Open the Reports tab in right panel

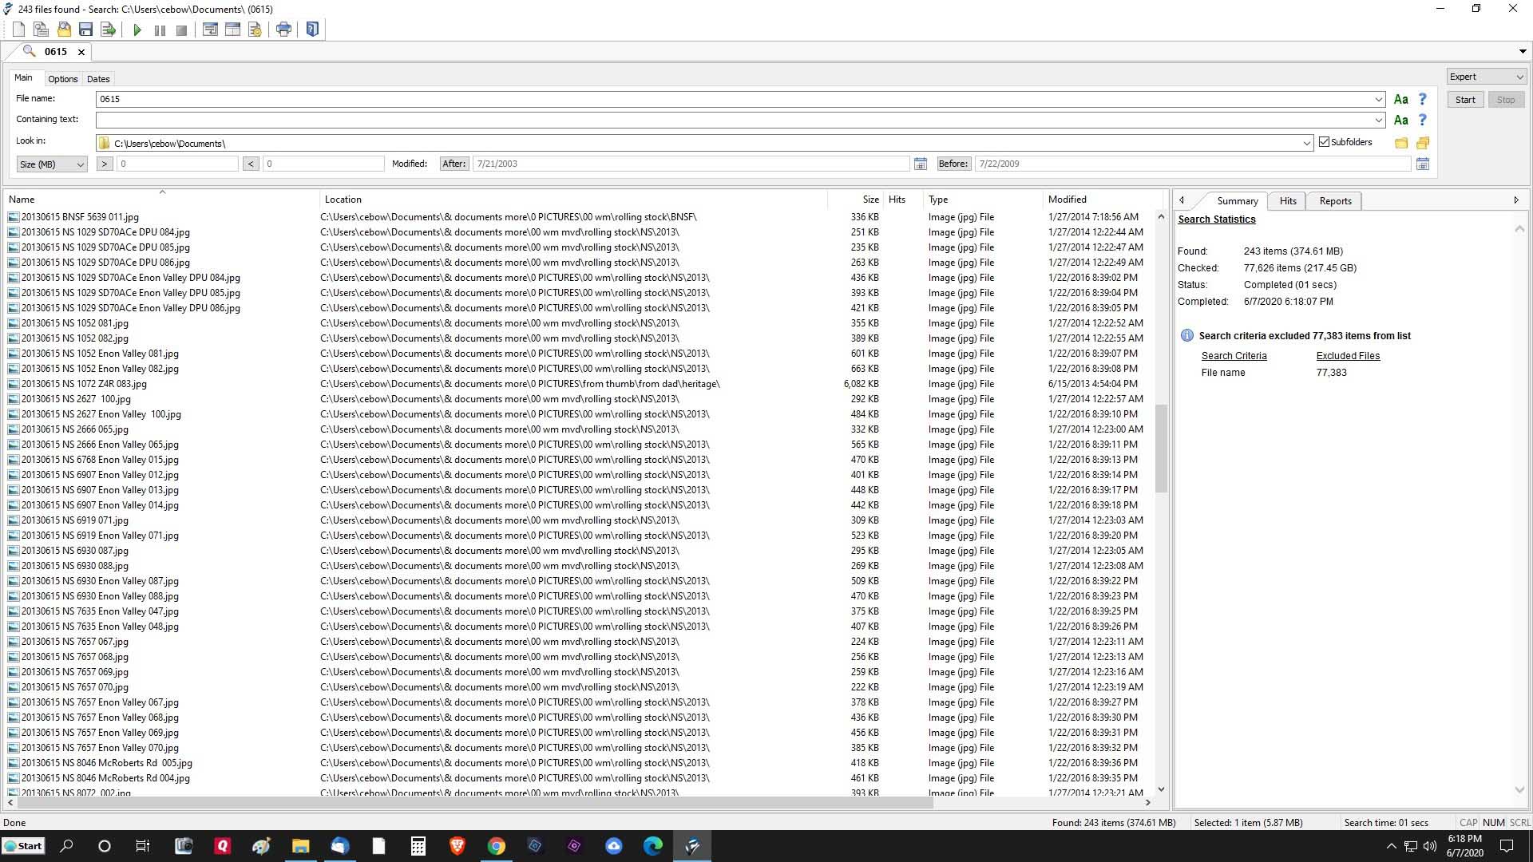(1335, 201)
